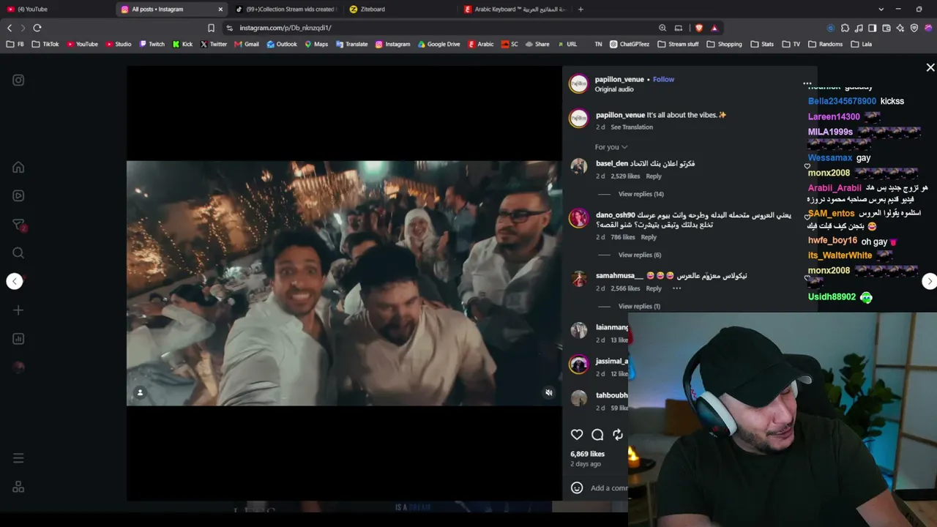Open Stats bookmark folder
The image size is (937, 527).
coord(762,44)
